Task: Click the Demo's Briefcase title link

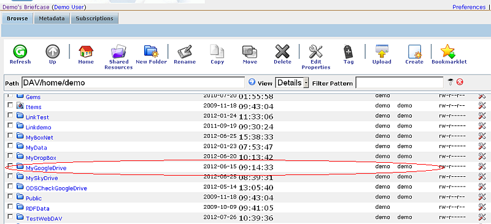Action: click(x=26, y=7)
